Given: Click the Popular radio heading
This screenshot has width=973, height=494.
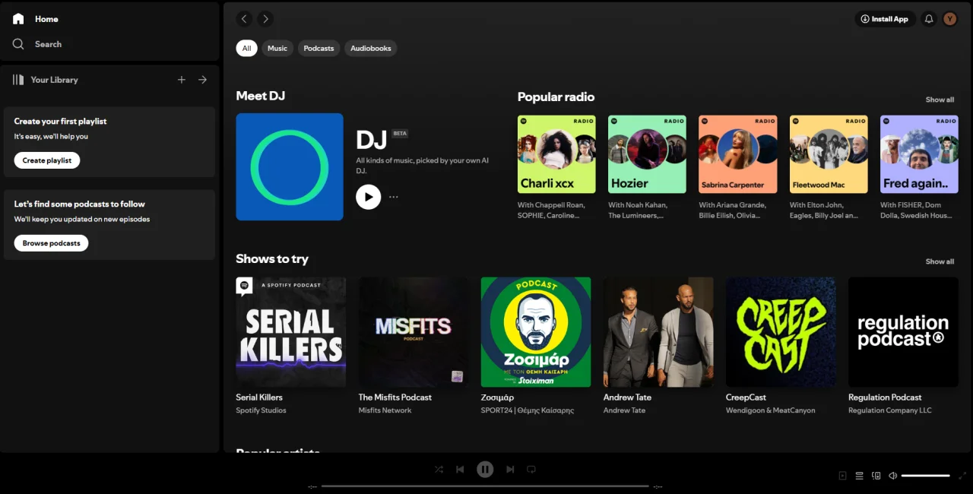Looking at the screenshot, I should (x=556, y=97).
